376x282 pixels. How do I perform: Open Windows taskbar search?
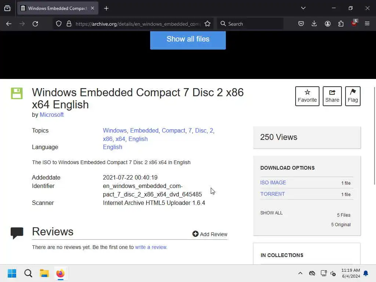coord(28,273)
